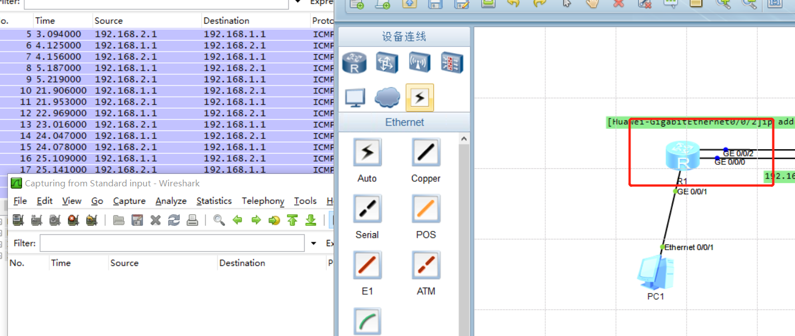795x336 pixels.
Task: Open the Tools menu in Wireshark
Action: [x=305, y=201]
